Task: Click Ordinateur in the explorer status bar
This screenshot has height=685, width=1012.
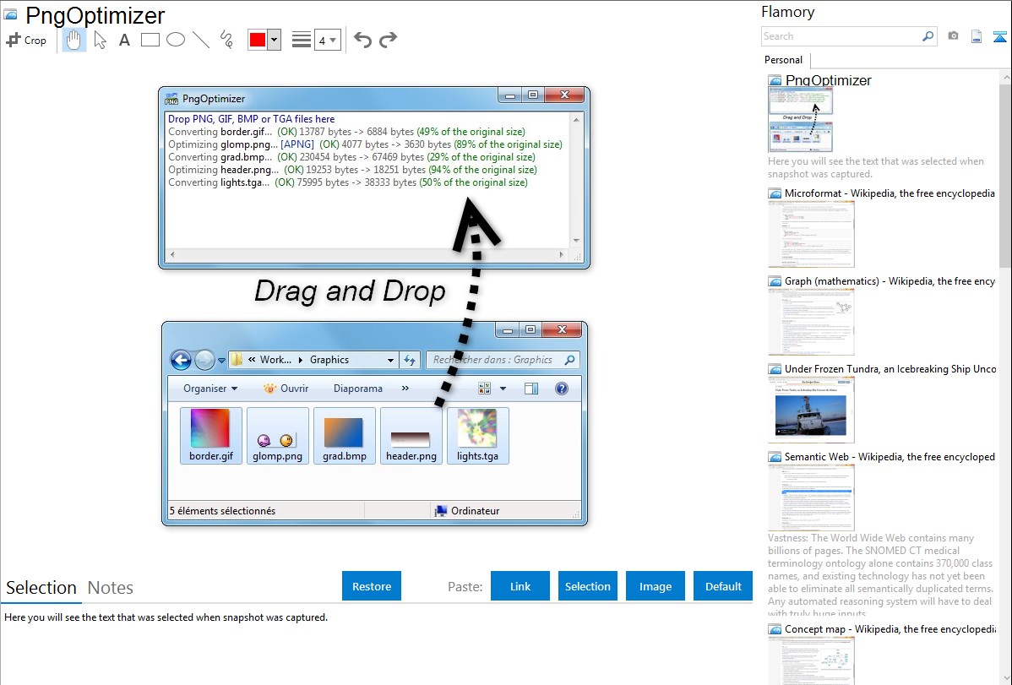Action: point(467,511)
